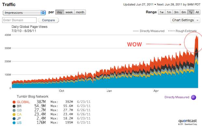Click the Directly Measured line legend entry

coord(149,31)
